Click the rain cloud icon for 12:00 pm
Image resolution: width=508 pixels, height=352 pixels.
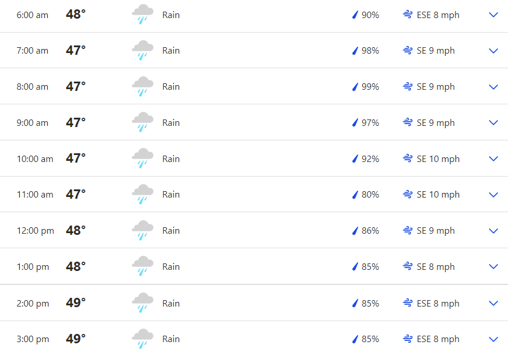(142, 230)
